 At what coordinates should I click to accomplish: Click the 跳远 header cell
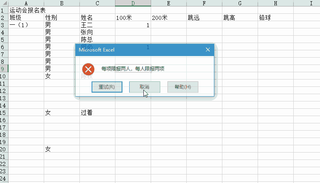(x=204, y=17)
